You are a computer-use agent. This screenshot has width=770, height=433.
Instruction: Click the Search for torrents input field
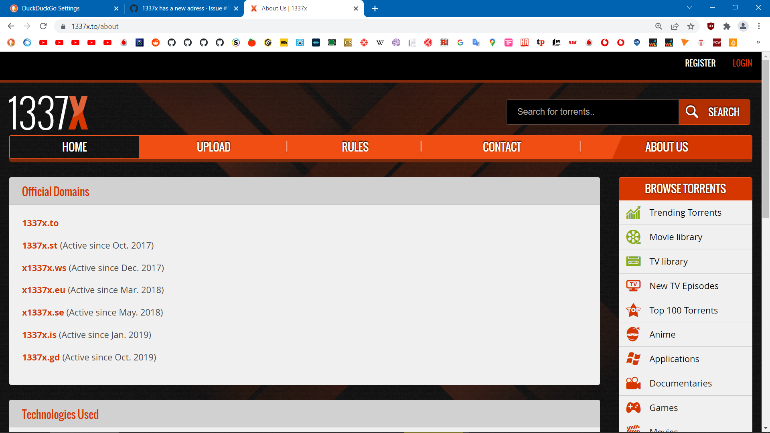click(592, 112)
